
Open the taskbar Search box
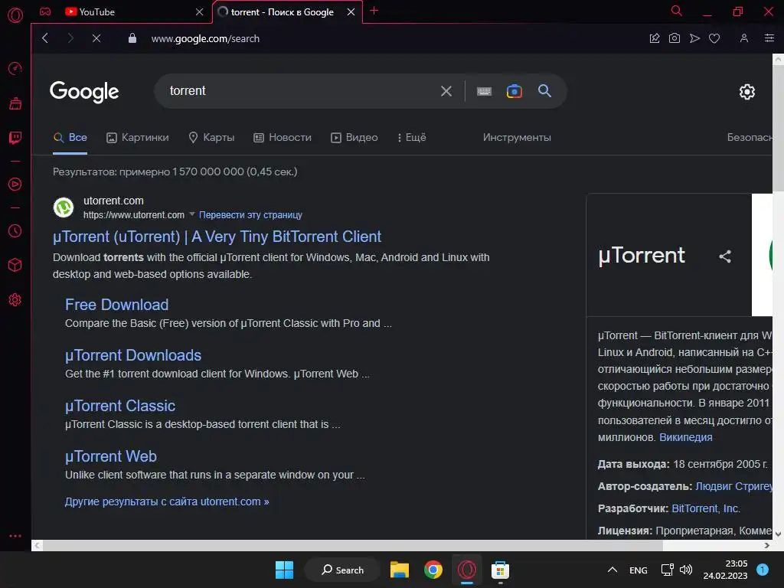click(342, 570)
